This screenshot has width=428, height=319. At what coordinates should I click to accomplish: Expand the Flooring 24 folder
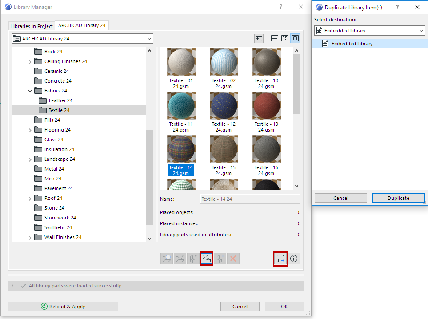[30, 130]
